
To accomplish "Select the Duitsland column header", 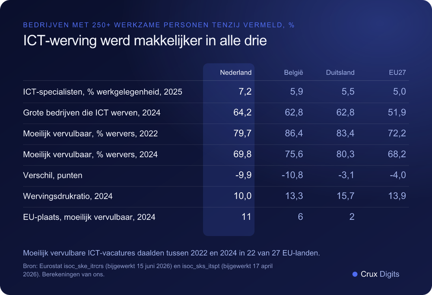I will point(340,73).
